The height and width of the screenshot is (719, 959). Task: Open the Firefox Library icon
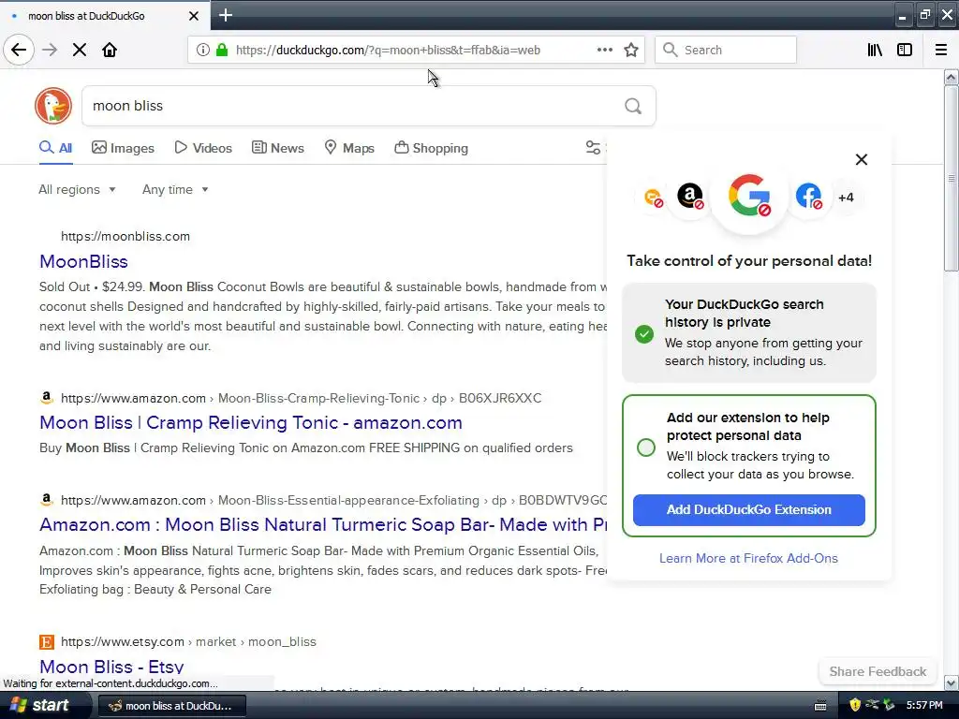pyautogui.click(x=875, y=50)
